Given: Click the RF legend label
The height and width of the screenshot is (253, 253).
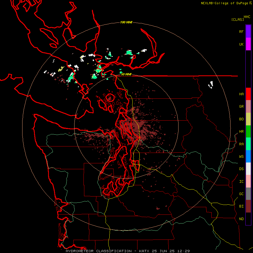Looking at the screenshot, I should point(241,31).
